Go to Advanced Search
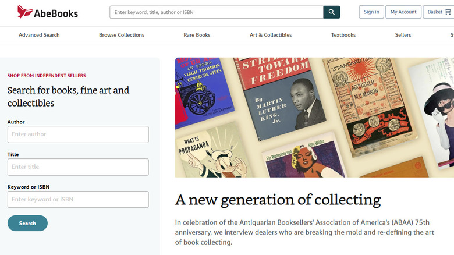Image resolution: width=454 pixels, height=255 pixels. 39,35
